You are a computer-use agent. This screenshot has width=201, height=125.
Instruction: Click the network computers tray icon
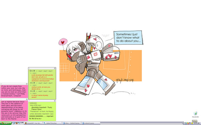(186, 123)
